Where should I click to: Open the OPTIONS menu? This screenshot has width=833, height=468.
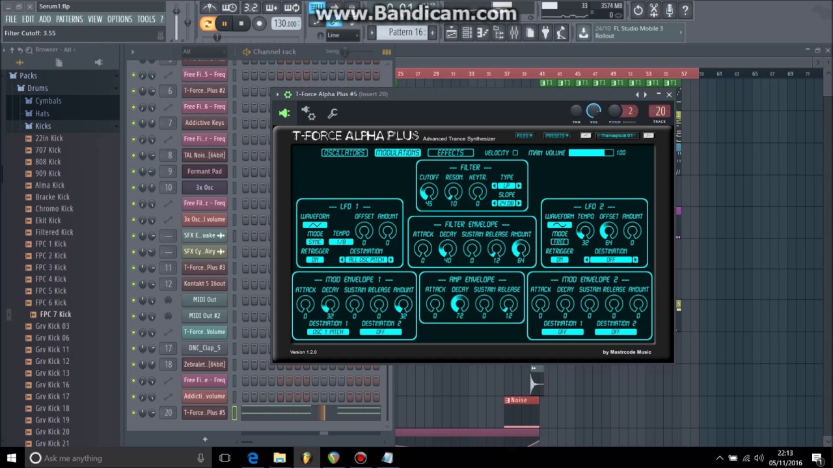(120, 19)
